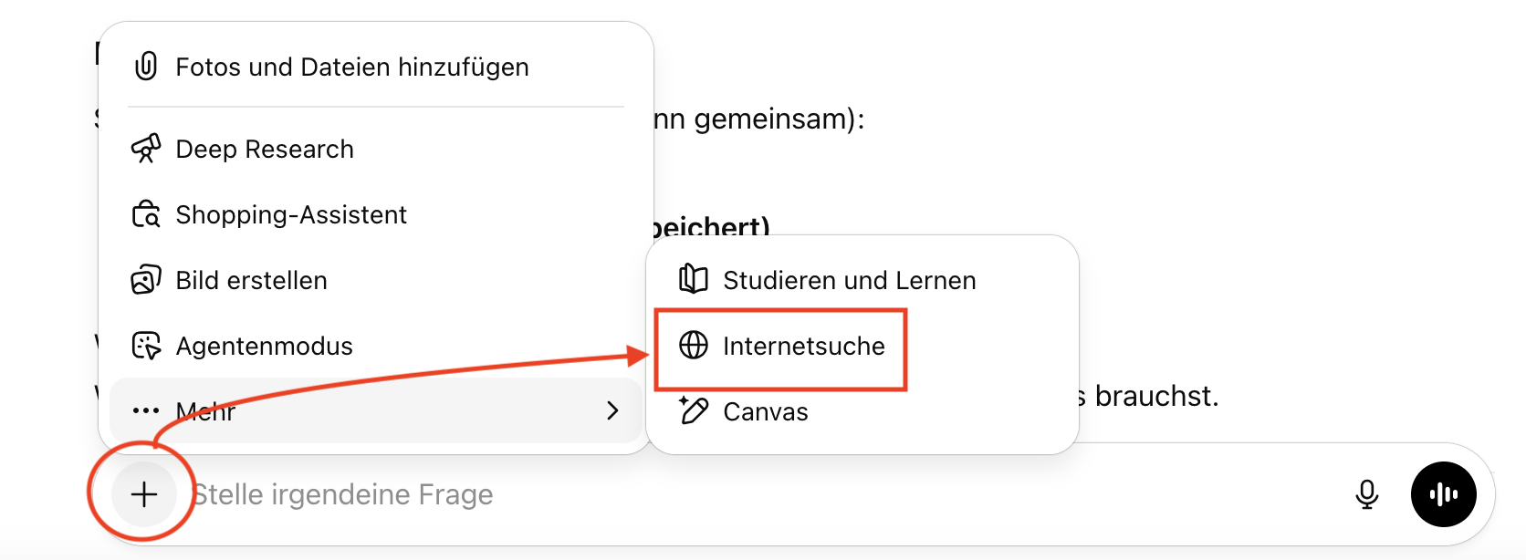Start dictation with the microphone icon

(x=1366, y=494)
